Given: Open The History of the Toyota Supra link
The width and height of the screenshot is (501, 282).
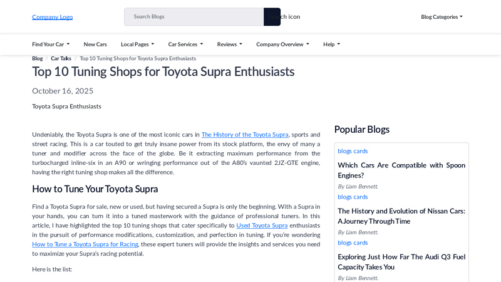Looking at the screenshot, I should [245, 135].
